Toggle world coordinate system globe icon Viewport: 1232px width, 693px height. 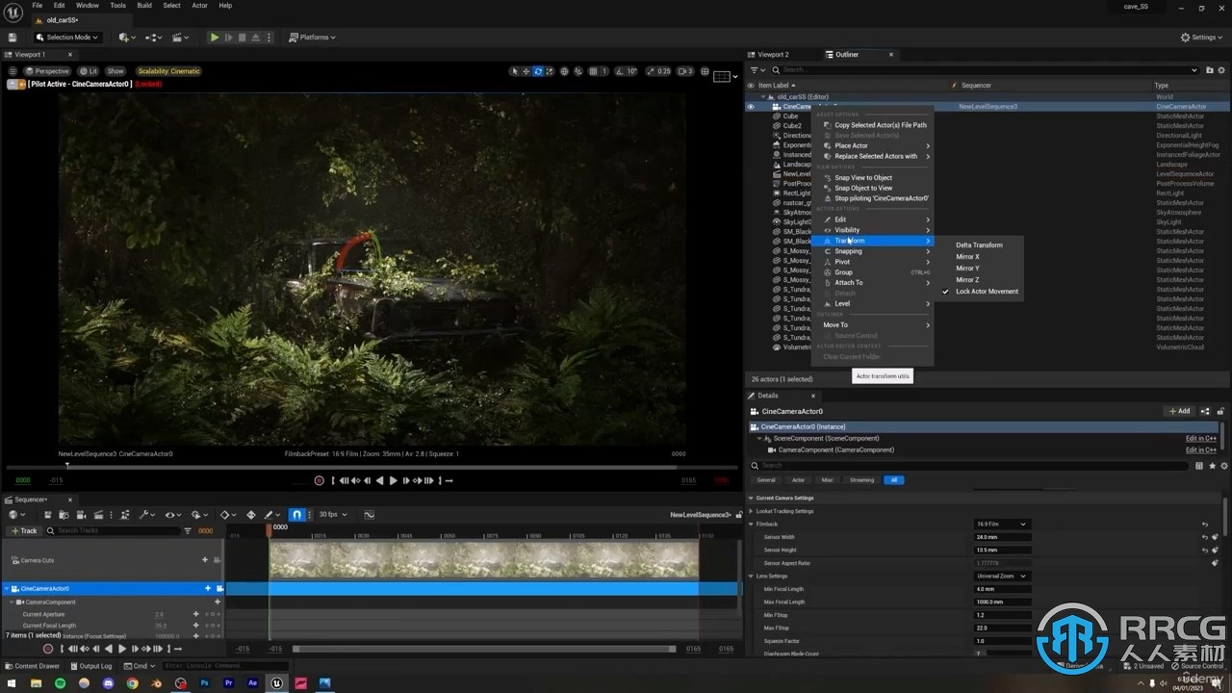click(x=564, y=71)
